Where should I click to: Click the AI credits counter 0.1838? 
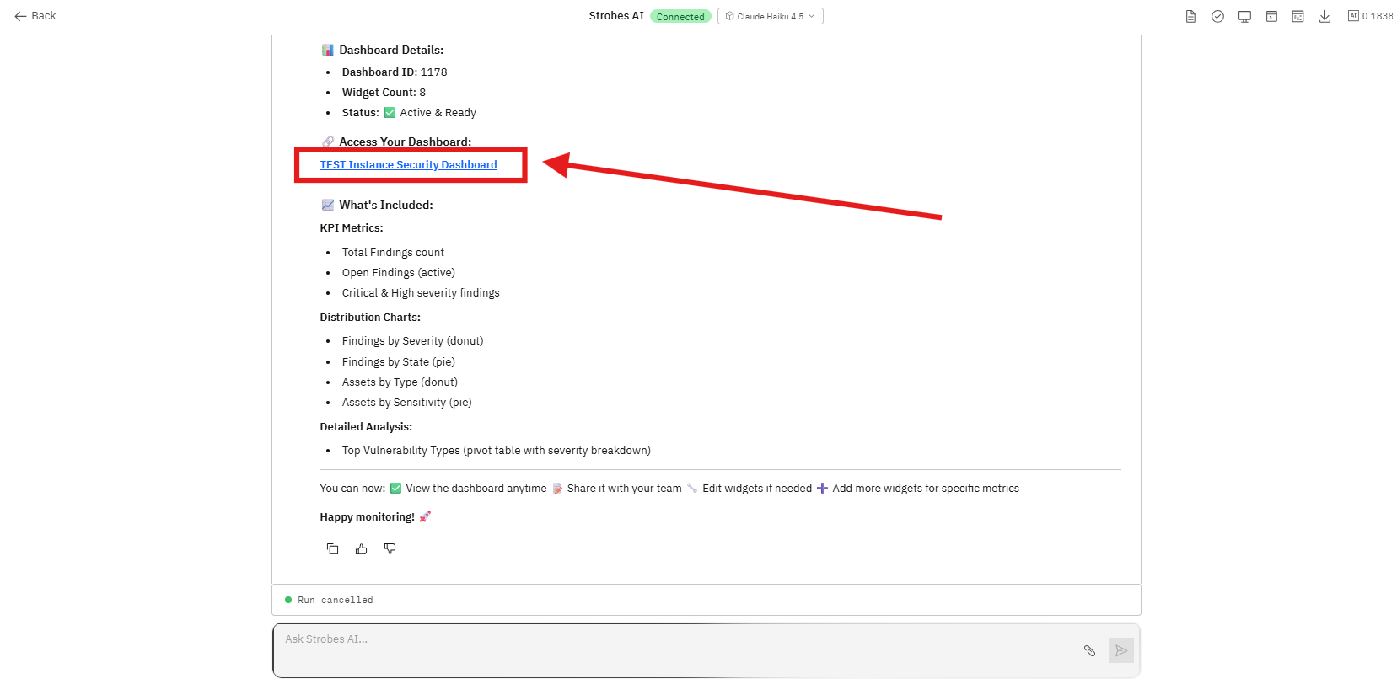pyautogui.click(x=1371, y=16)
